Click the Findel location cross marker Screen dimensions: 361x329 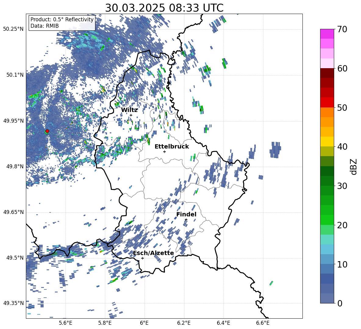coord(186,220)
